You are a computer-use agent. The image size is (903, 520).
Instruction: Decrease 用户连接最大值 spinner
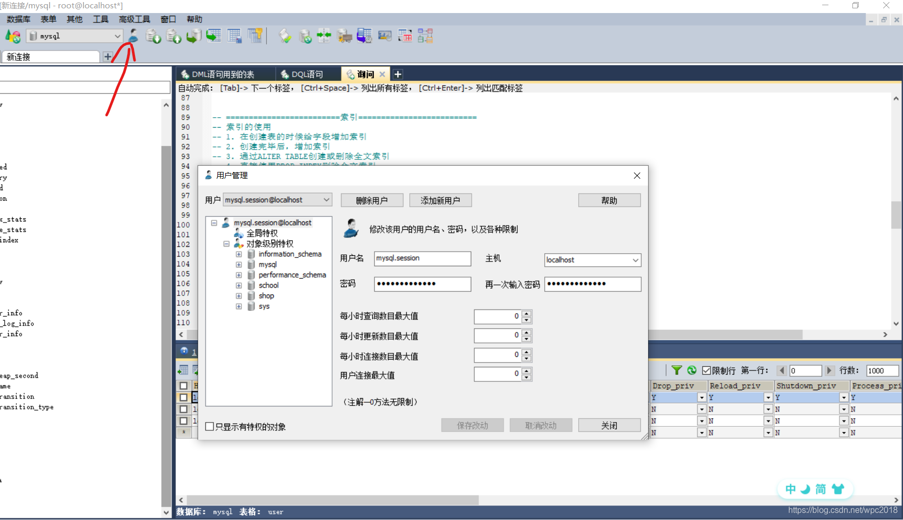coord(527,377)
